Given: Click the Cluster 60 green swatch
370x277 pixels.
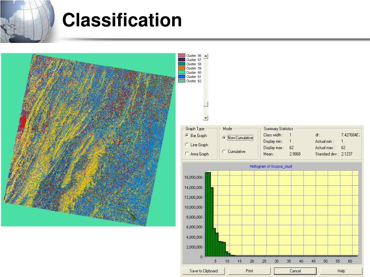Looking at the screenshot, I should point(181,72).
